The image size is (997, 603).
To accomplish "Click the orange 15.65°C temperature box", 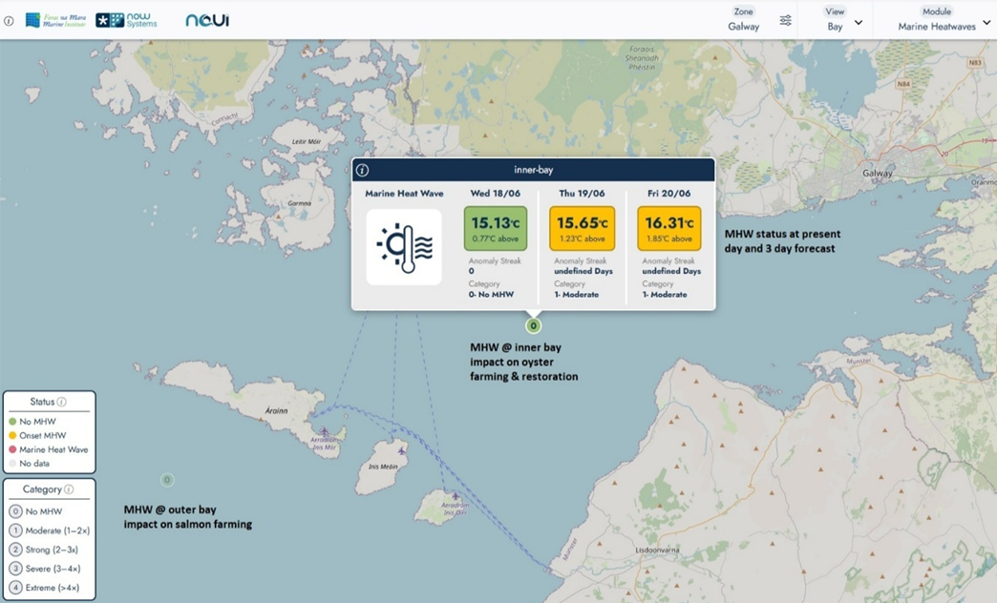I will point(582,228).
